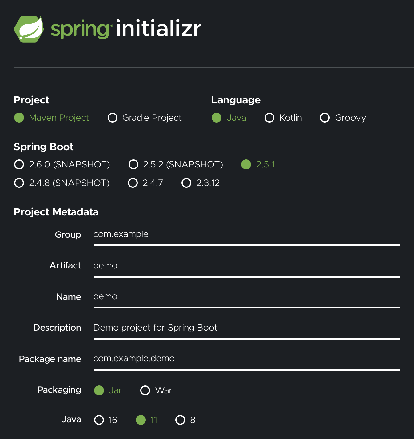
Task: Choose Spring Boot version 2.4.7
Action: coord(133,183)
